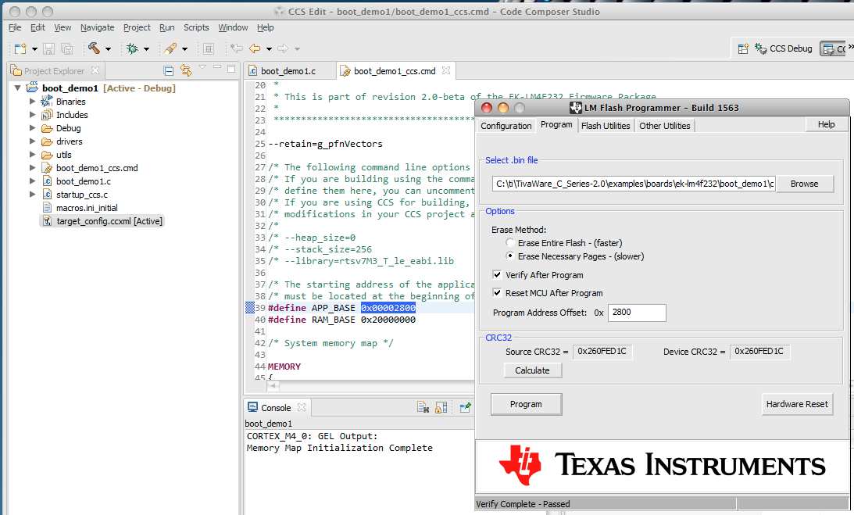Toggle Link with Editor in Project Explorer
Viewport: 854px width, 515px height.
coord(186,70)
